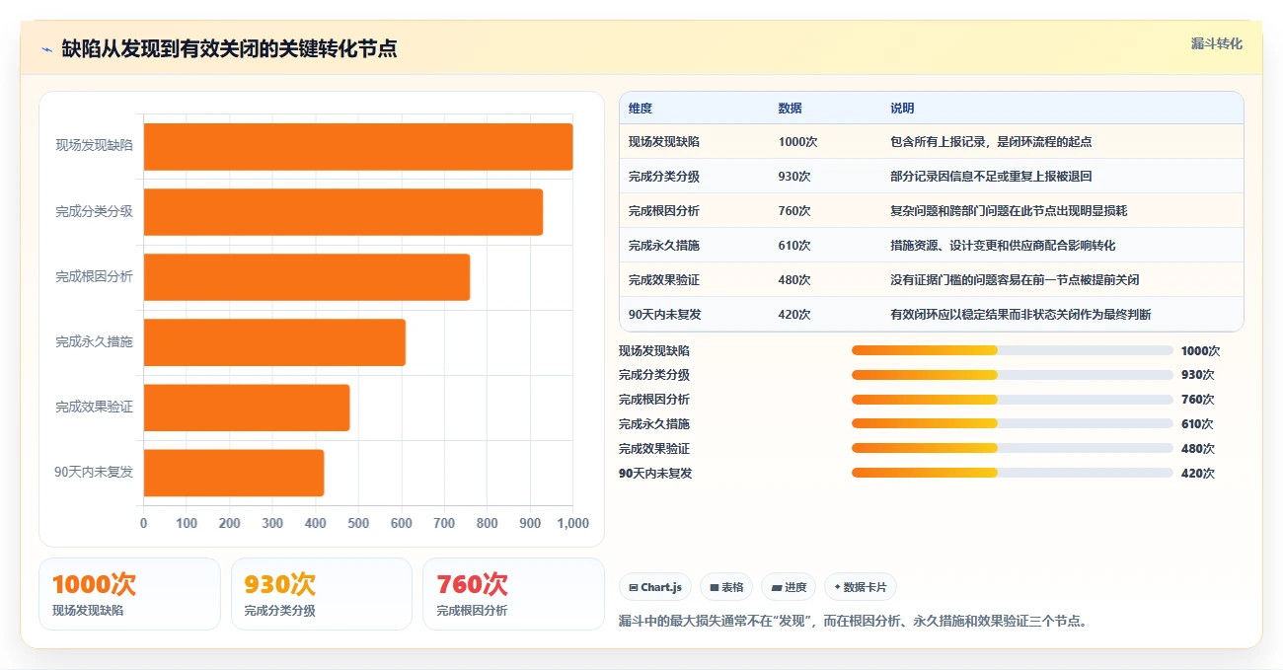
Task: Click description 没有证据门槛的问题容易在前一节点被提前关闭
Action: (1015, 280)
